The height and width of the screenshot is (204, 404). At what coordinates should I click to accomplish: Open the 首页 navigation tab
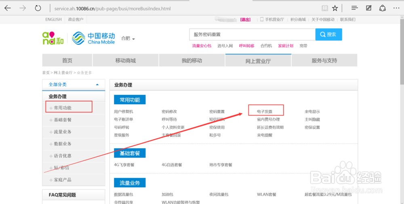pyautogui.click(x=67, y=61)
